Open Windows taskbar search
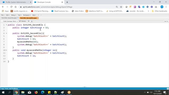The image size is (169, 95). (x=10, y=92)
